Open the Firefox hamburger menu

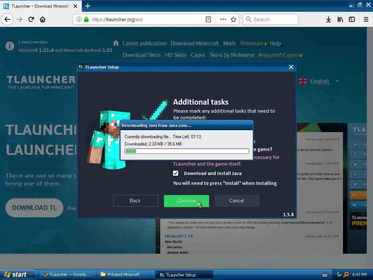click(366, 20)
